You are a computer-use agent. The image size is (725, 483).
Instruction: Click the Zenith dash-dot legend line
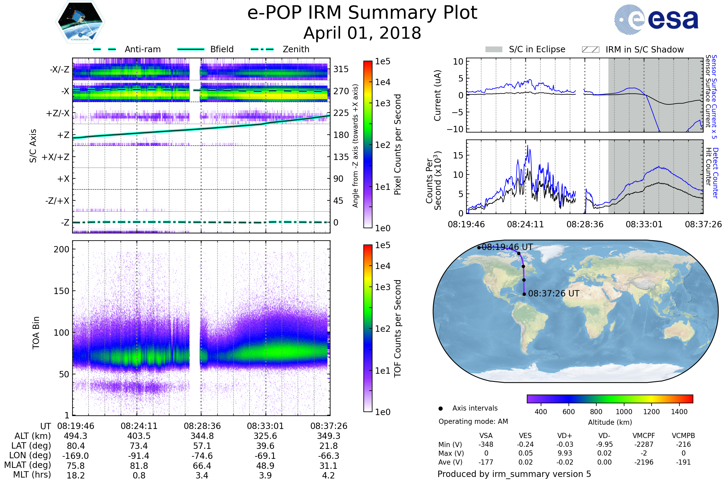point(262,49)
